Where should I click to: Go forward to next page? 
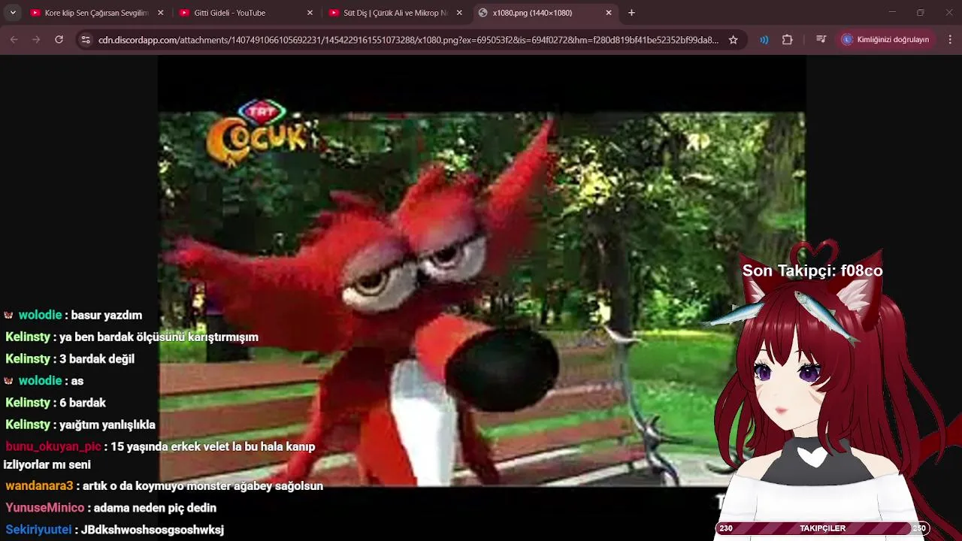(x=36, y=40)
